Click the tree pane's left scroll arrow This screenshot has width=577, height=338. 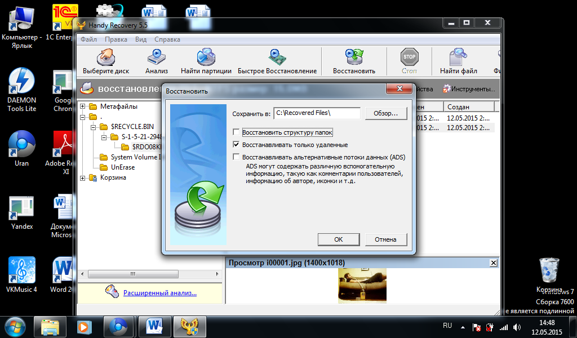point(82,274)
